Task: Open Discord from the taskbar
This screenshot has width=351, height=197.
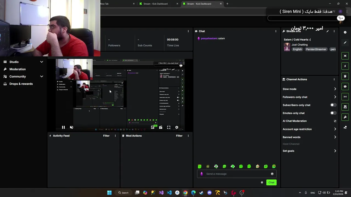Action: click(x=210, y=193)
